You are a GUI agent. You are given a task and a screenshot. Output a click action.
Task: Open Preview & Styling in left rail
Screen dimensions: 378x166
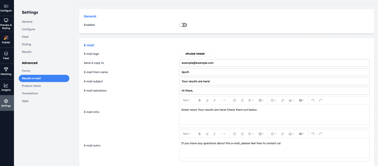(6, 24)
